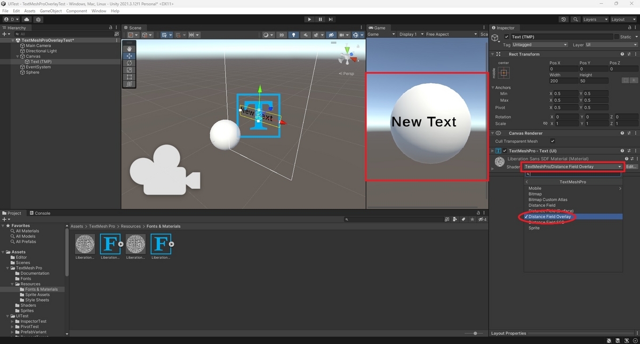
Task: Click the debug mode status bar bug icon
Action: (610, 340)
